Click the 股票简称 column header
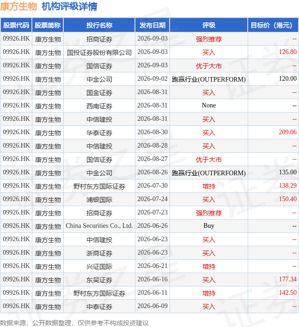Image resolution: width=299 pixels, height=327 pixels. tap(48, 25)
